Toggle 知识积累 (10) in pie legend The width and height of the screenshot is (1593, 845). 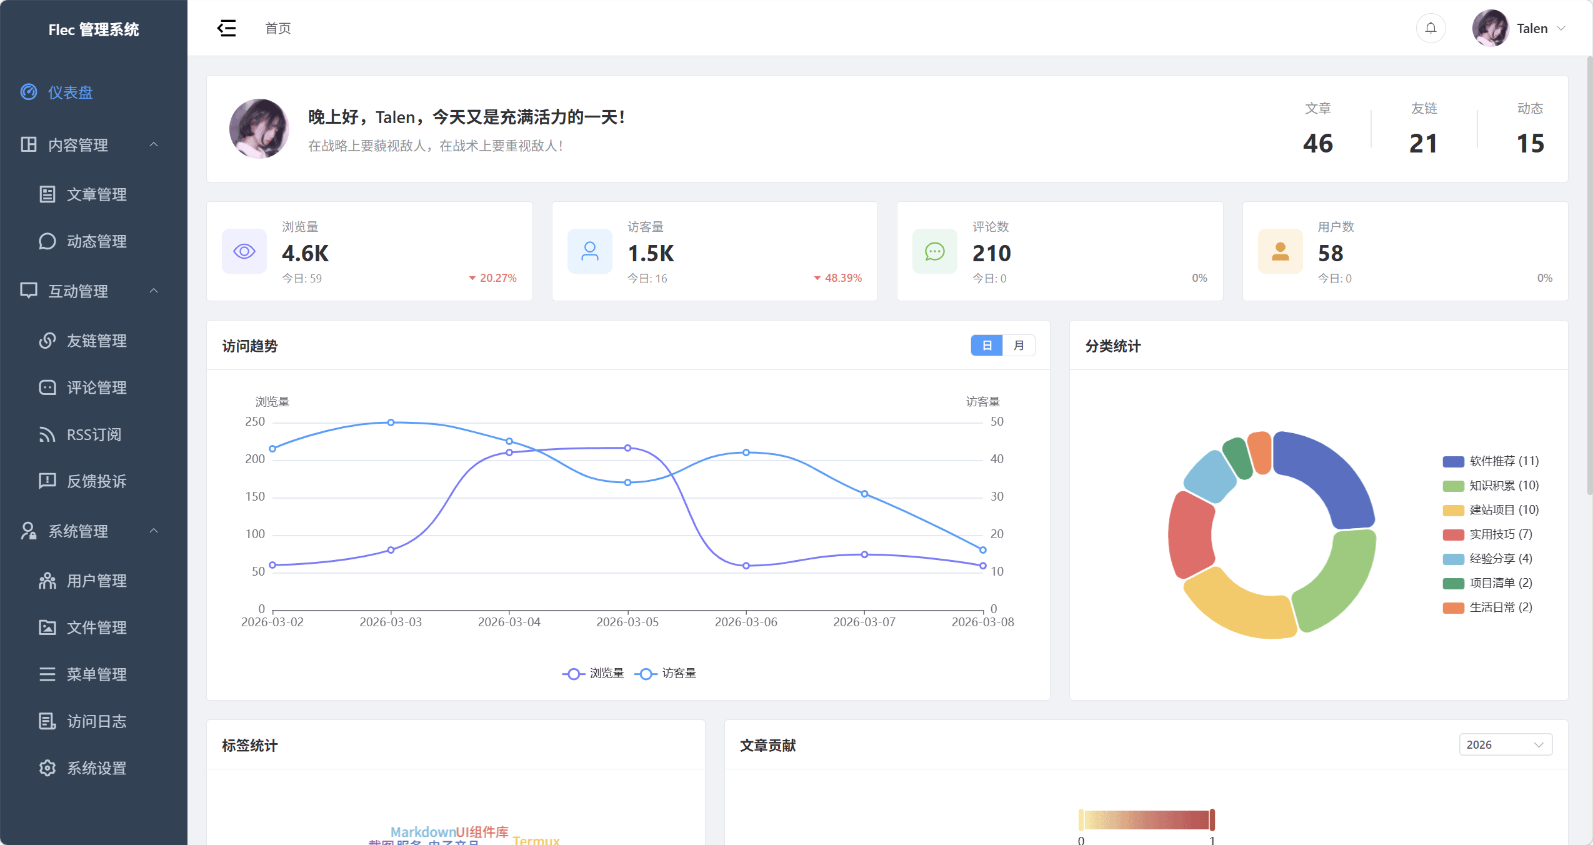[x=1491, y=486]
